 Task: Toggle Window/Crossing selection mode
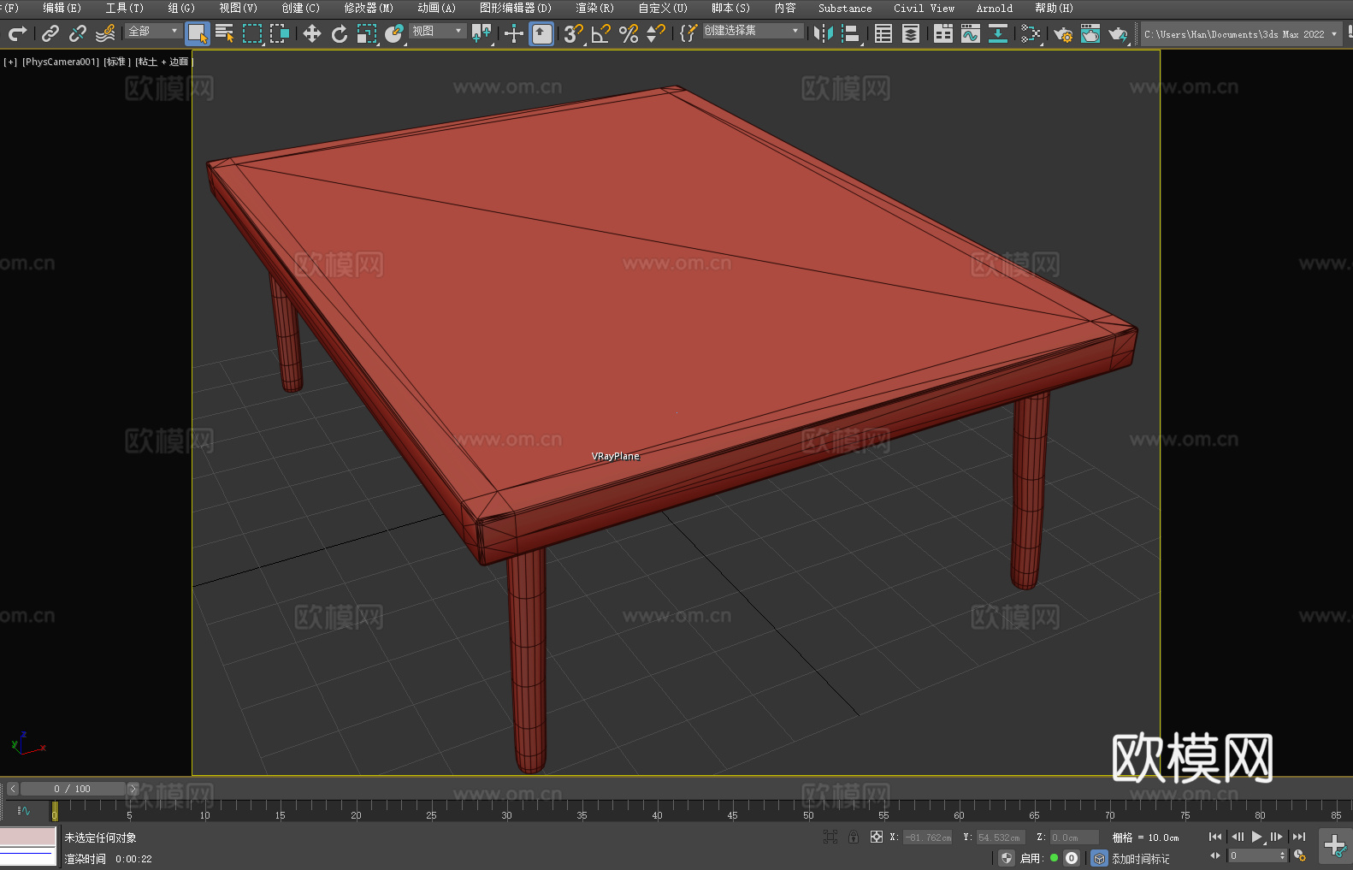[x=280, y=33]
